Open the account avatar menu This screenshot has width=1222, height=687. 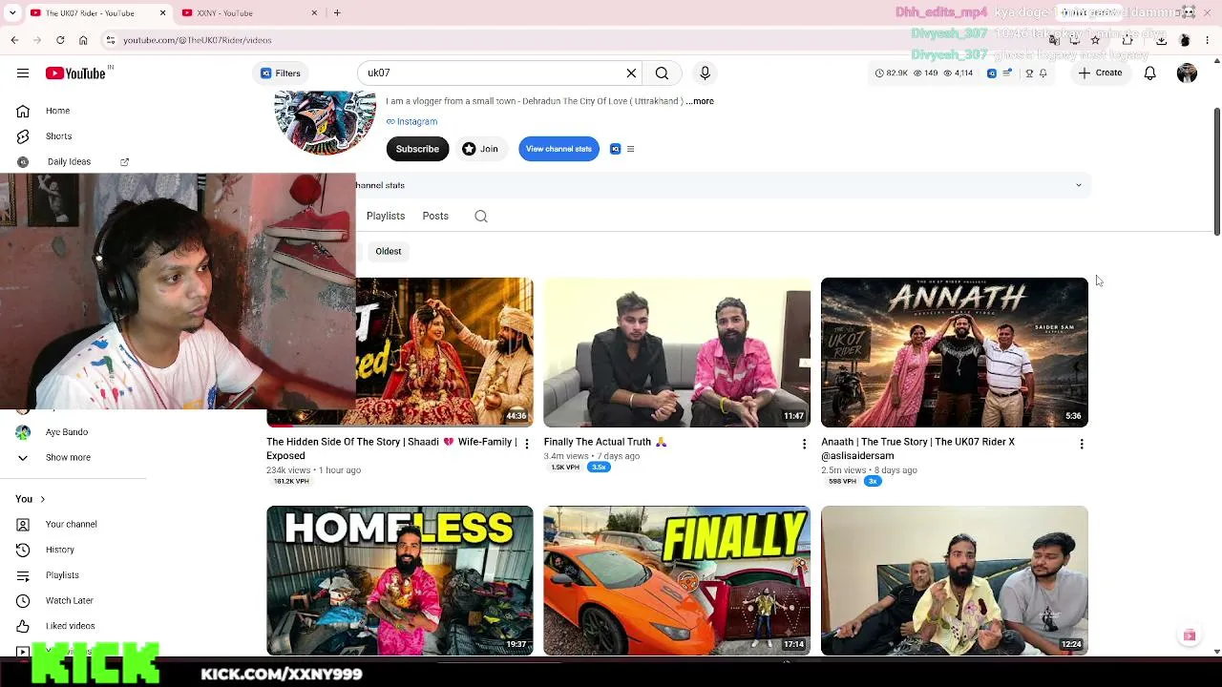coord(1187,73)
